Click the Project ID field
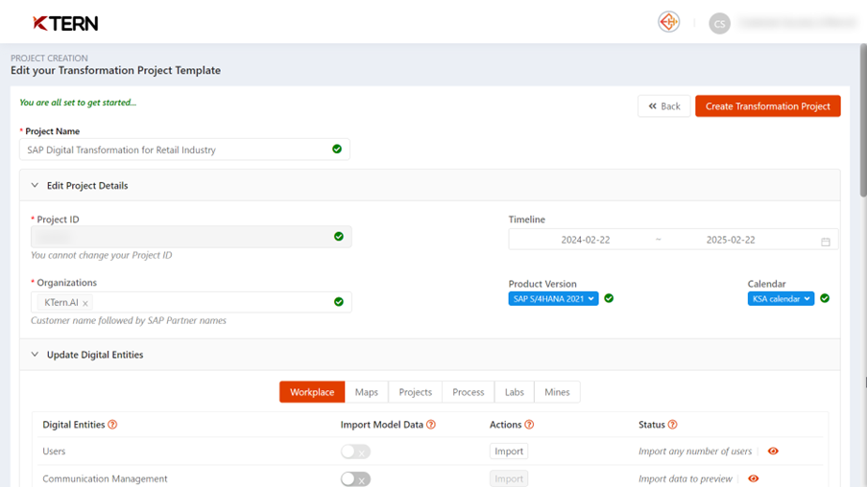 point(191,237)
